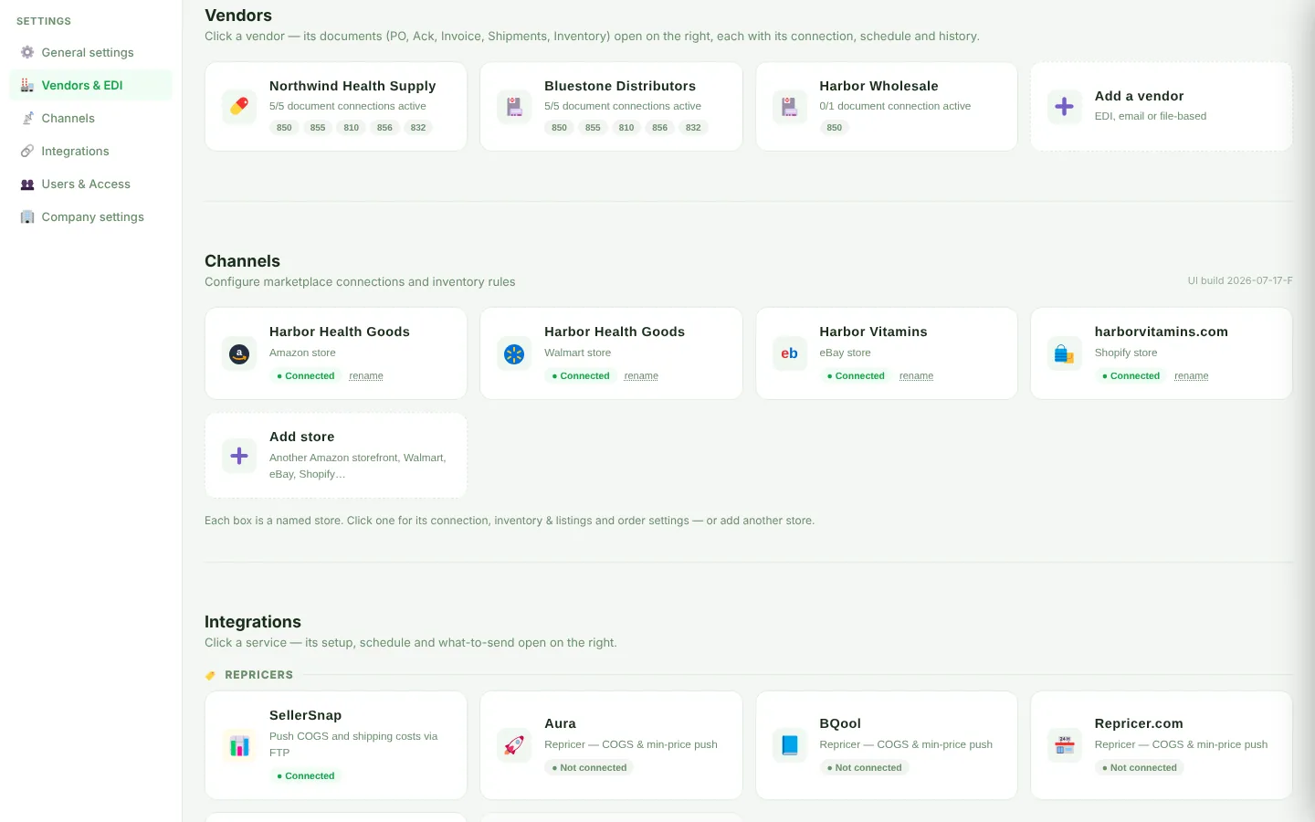Open General settings page

(90, 52)
